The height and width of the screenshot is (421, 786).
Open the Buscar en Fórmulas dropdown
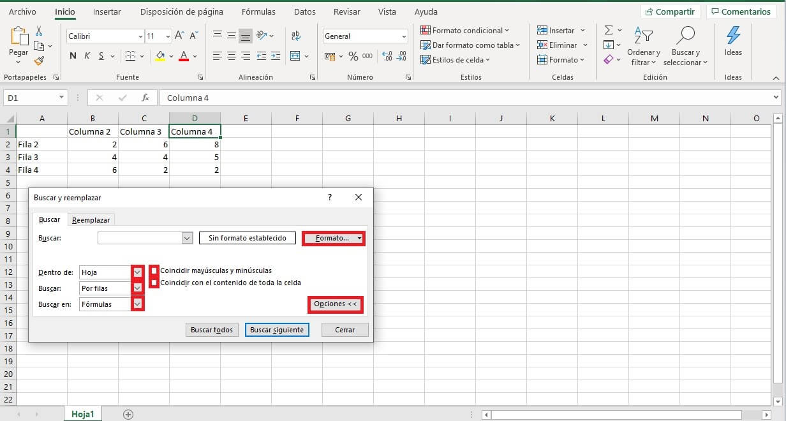pos(137,304)
